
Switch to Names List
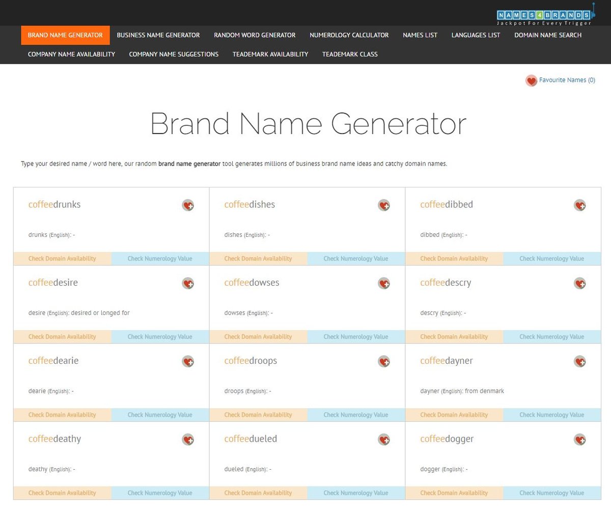pyautogui.click(x=420, y=35)
